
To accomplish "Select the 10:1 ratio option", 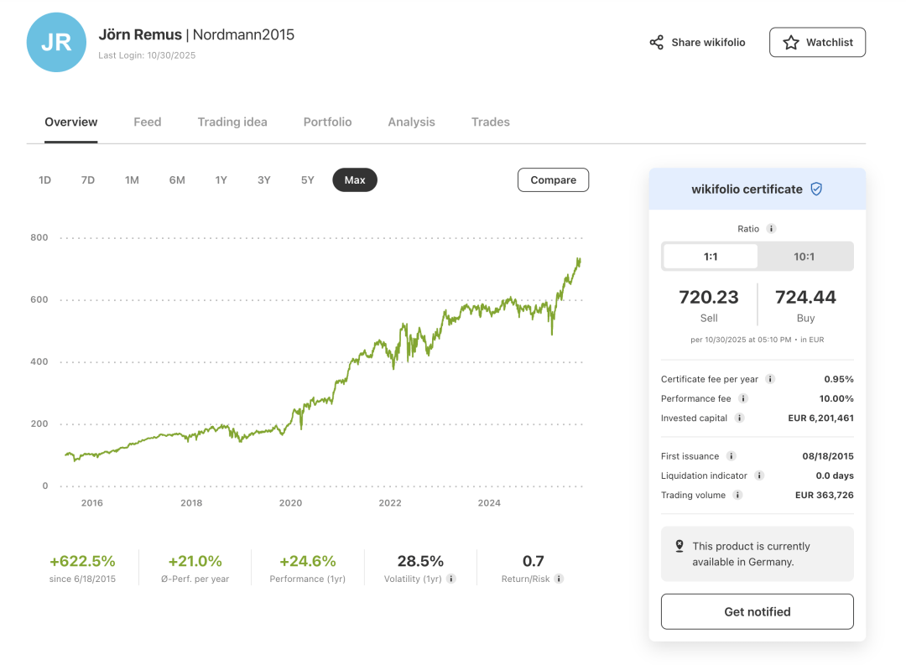I will [804, 257].
